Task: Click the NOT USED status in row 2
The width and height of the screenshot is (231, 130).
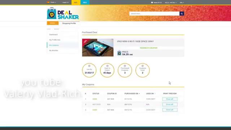Action: pyautogui.click(x=96, y=104)
